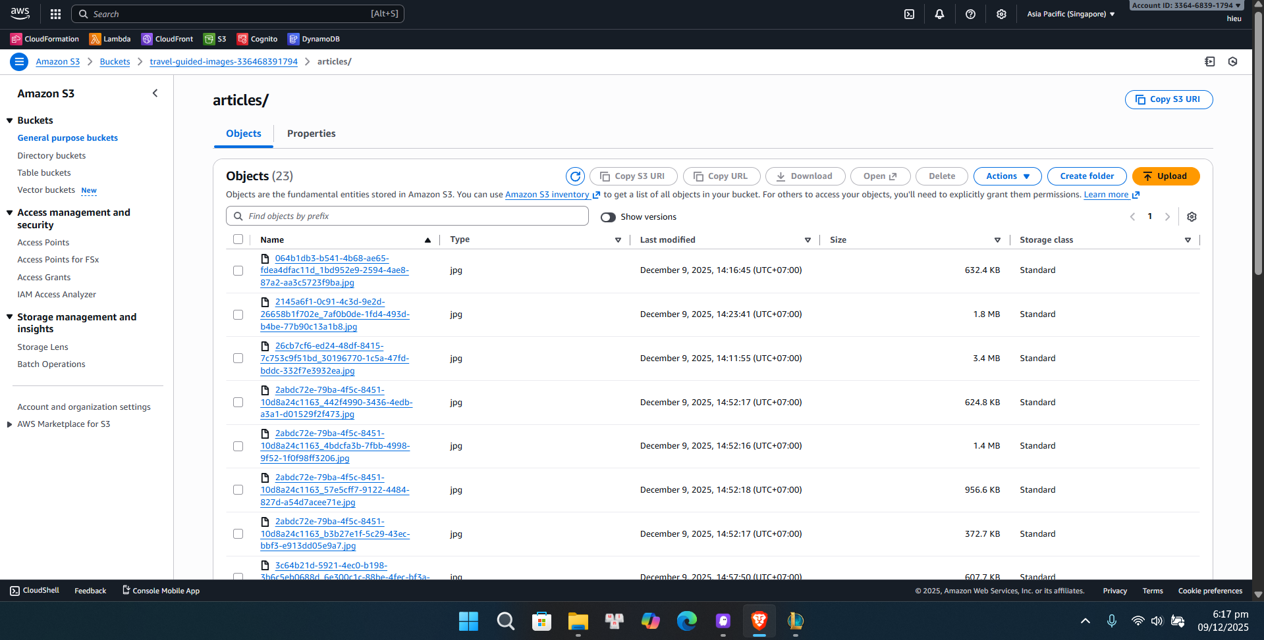This screenshot has height=640, width=1264.
Task: Refresh the objects list
Action: coord(575,176)
